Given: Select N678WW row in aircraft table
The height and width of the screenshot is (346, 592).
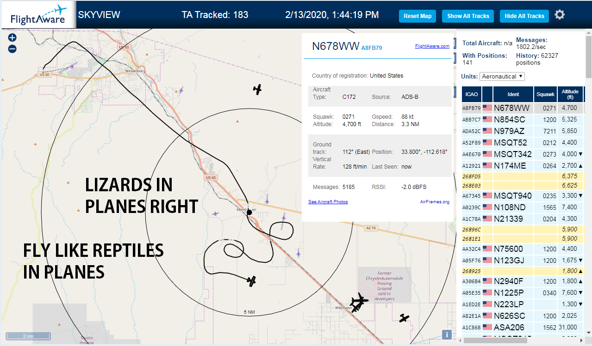Looking at the screenshot, I should tap(523, 108).
